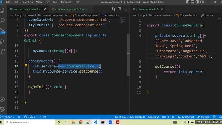Click Synchronize Changes cloud icon in status bar
Image resolution: width=222 pixels, height=125 pixels.
pyautogui.click(x=19, y=117)
